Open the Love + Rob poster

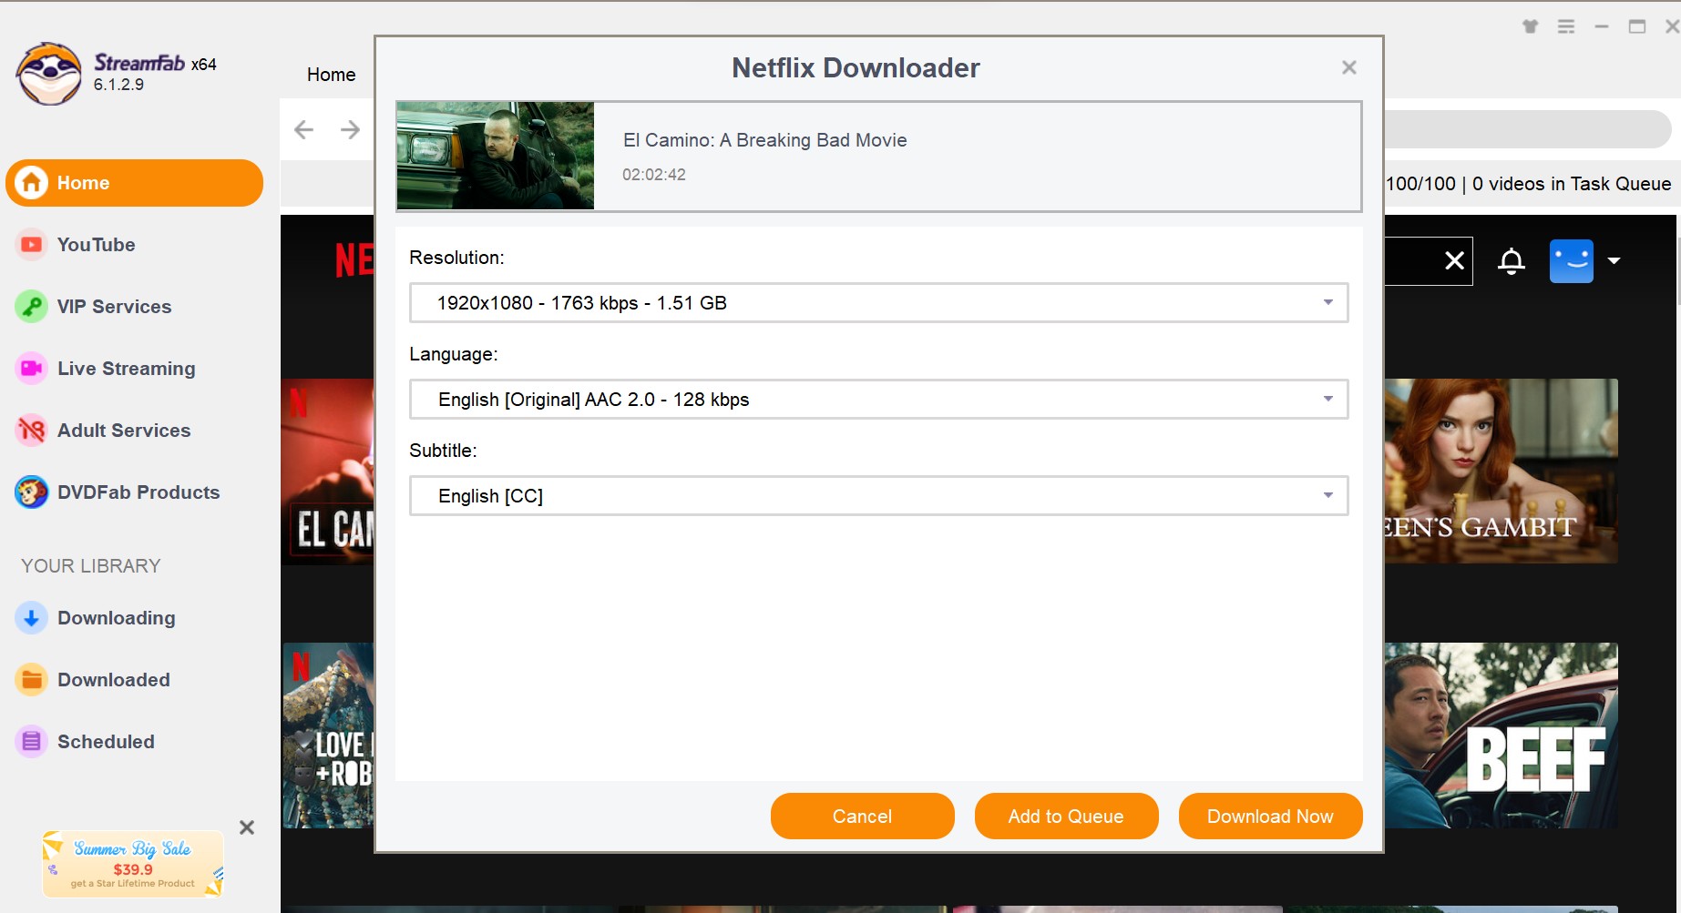click(328, 735)
